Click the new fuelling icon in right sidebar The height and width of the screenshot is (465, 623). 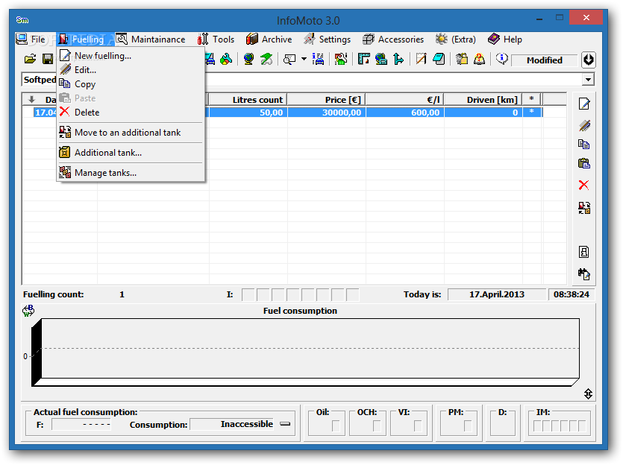click(x=584, y=104)
